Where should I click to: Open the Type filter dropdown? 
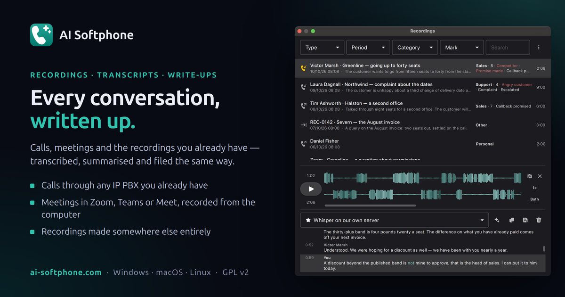click(323, 47)
